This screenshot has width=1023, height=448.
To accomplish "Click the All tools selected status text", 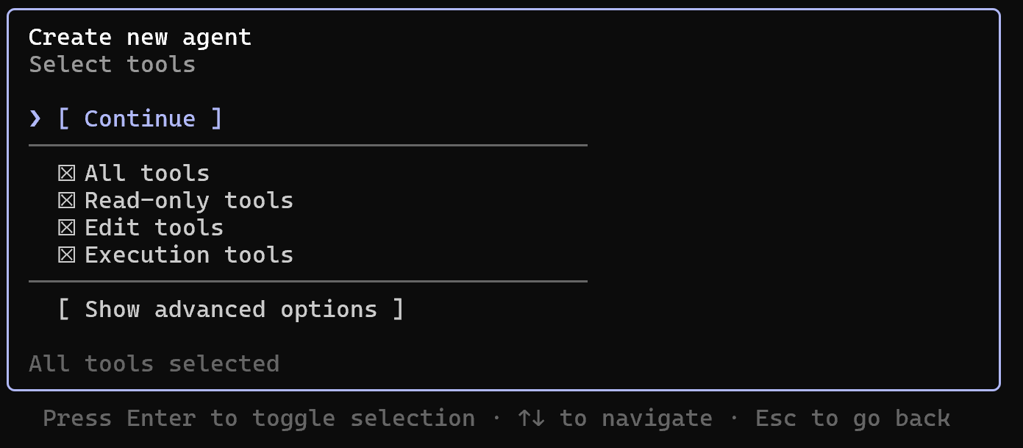I will coord(154,363).
